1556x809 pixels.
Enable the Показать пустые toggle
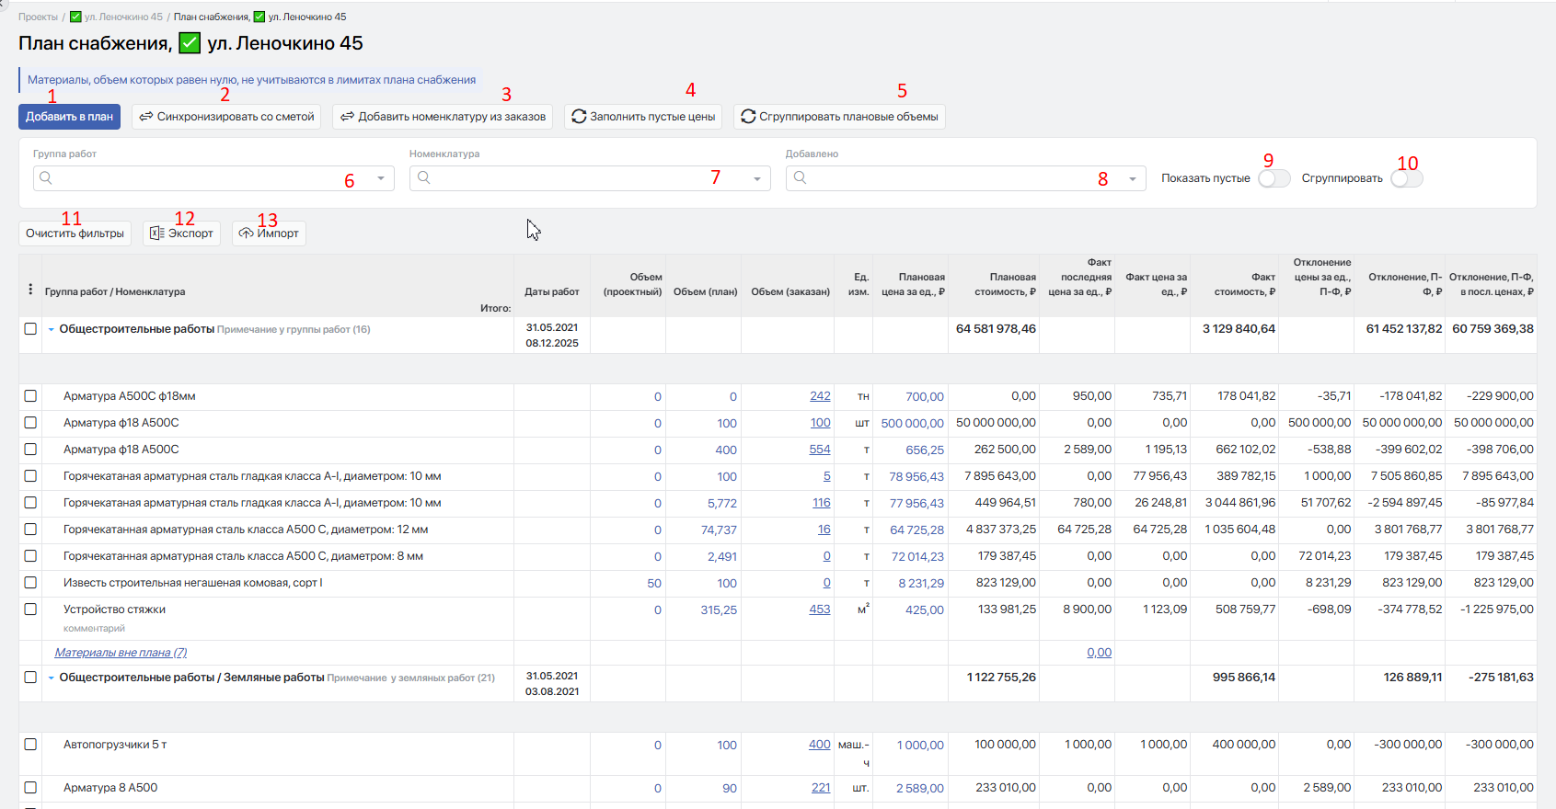pyautogui.click(x=1274, y=178)
